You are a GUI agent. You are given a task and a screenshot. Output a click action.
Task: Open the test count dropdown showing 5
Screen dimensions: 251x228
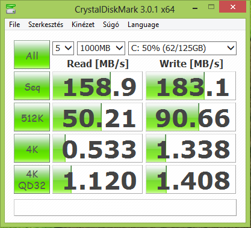point(63,48)
